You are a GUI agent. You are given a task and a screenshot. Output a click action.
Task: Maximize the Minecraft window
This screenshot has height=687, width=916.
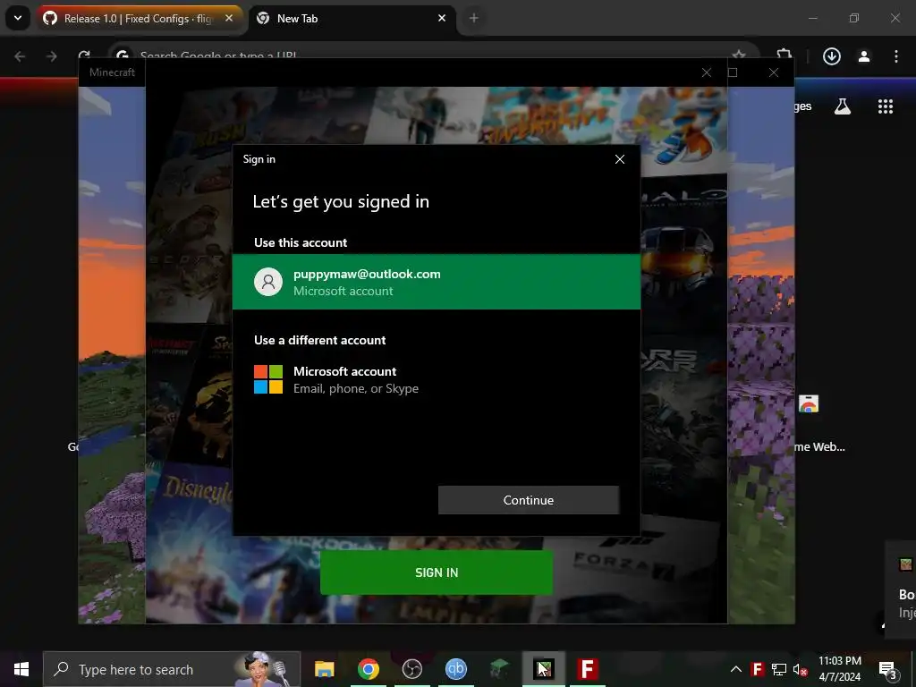tap(733, 72)
